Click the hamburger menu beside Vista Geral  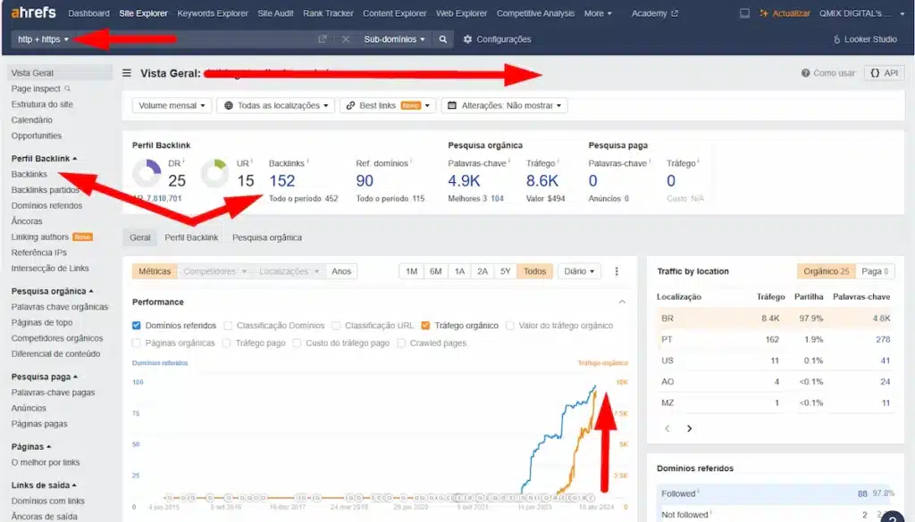127,73
